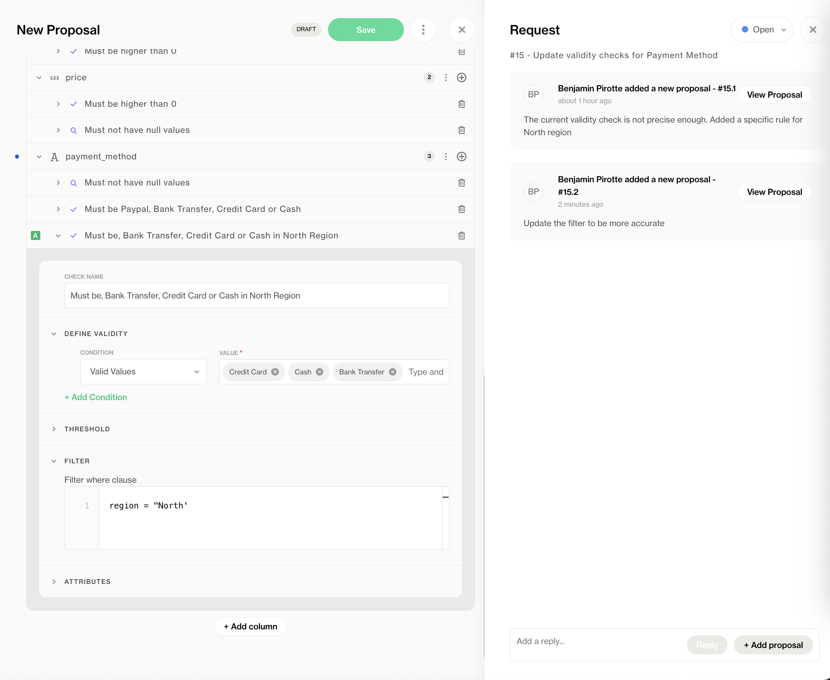Click the Add a reply text field
Image resolution: width=830 pixels, height=680 pixels.
click(597, 641)
